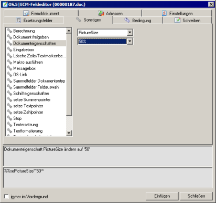Click the wrench icon beside Textformatierung
The height and width of the screenshot is (203, 216).
pos(9,131)
